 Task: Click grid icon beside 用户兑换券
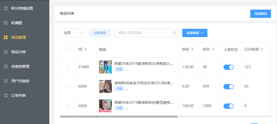click(x=6, y=81)
